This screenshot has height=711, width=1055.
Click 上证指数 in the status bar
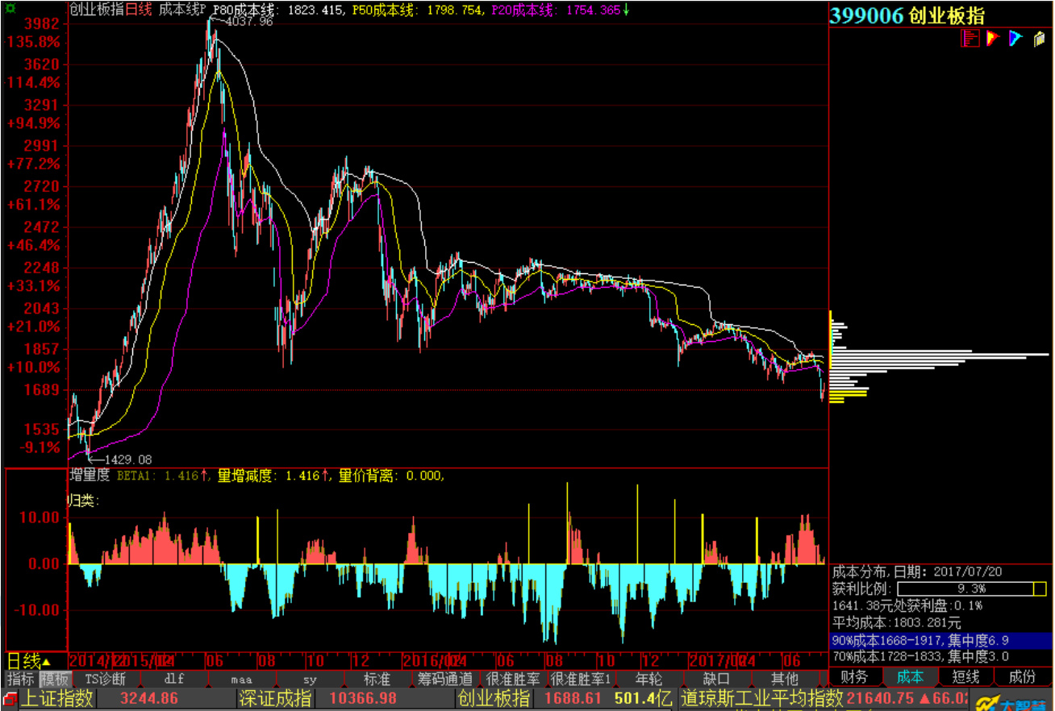pos(56,698)
